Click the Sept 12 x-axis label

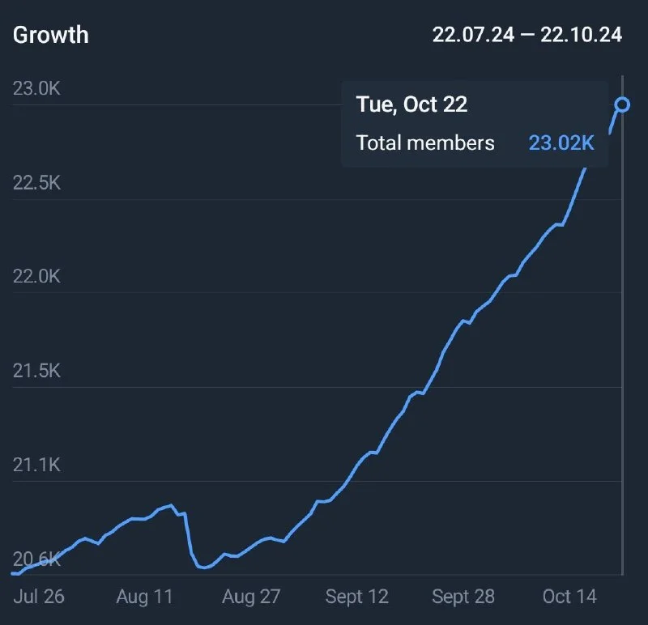[x=356, y=597]
